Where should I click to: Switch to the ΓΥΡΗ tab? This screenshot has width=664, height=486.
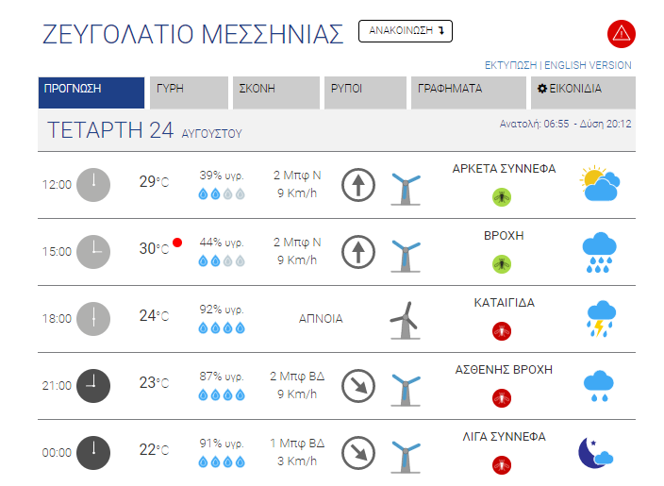(x=189, y=92)
